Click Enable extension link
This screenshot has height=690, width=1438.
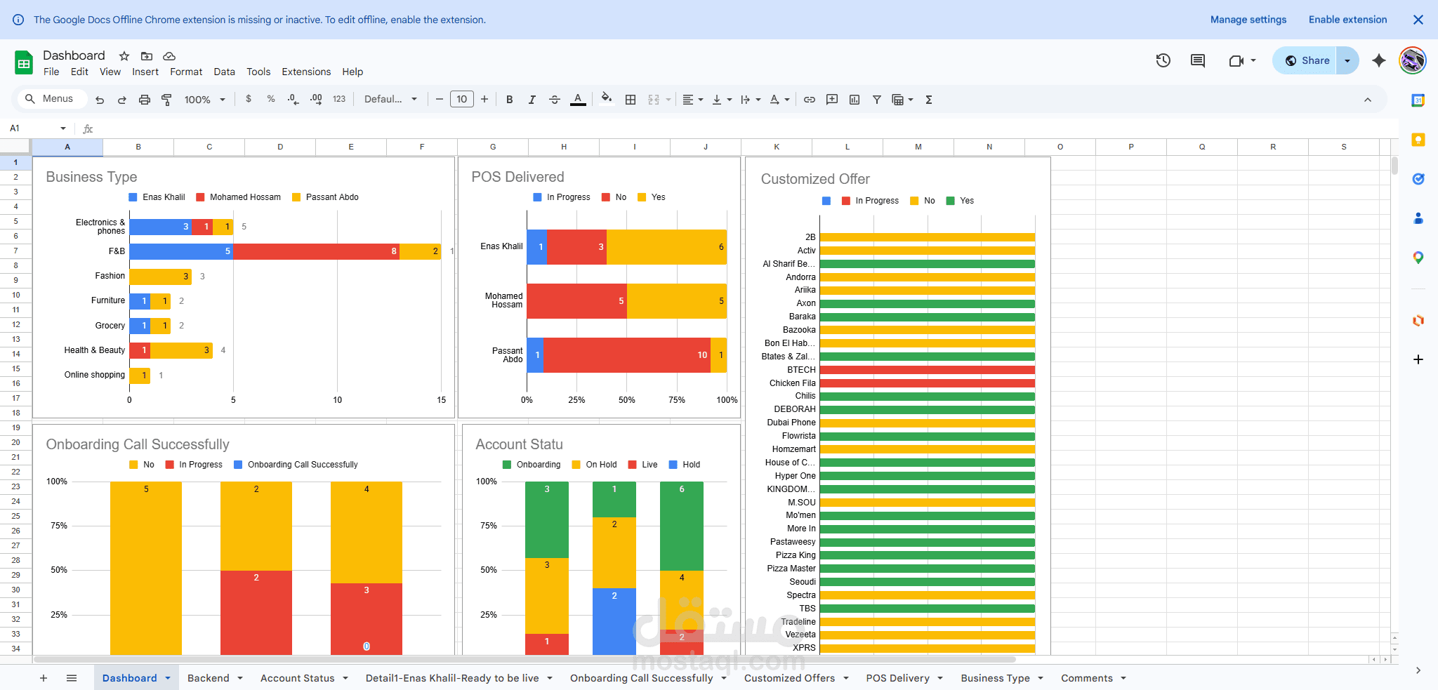(x=1348, y=20)
